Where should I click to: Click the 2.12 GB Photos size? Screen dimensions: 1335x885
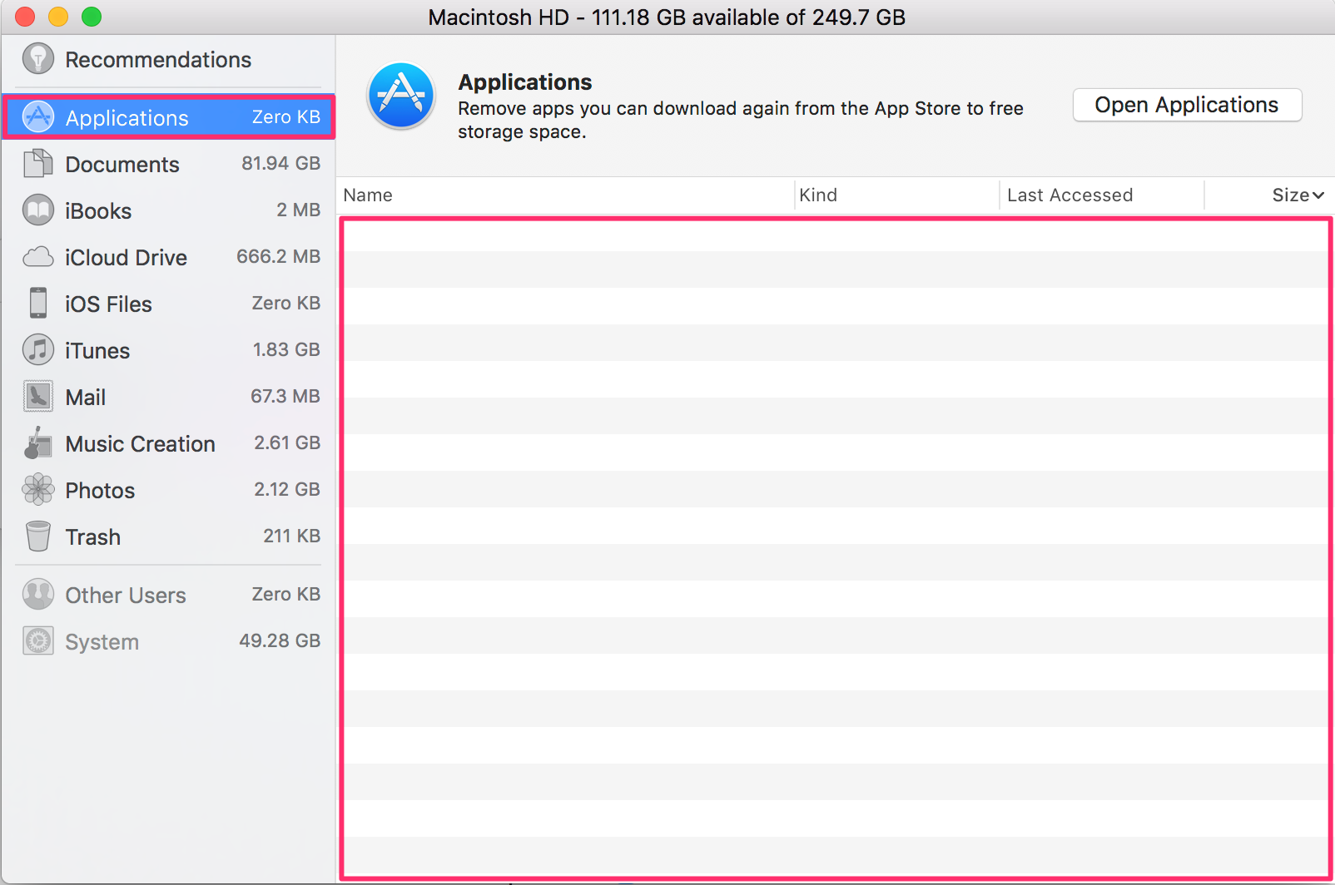coord(287,489)
